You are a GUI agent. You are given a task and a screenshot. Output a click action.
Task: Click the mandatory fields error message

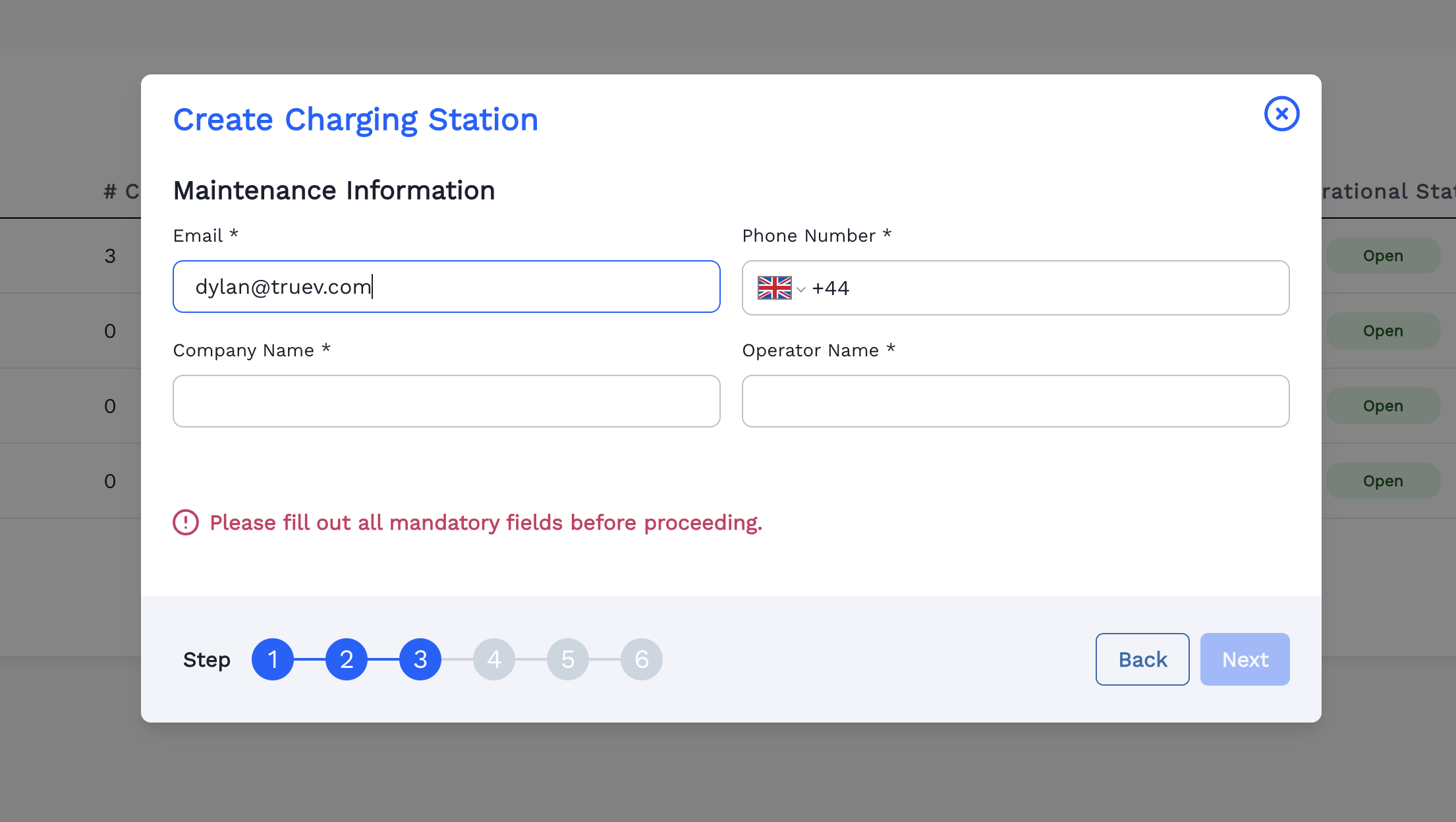[x=486, y=522]
